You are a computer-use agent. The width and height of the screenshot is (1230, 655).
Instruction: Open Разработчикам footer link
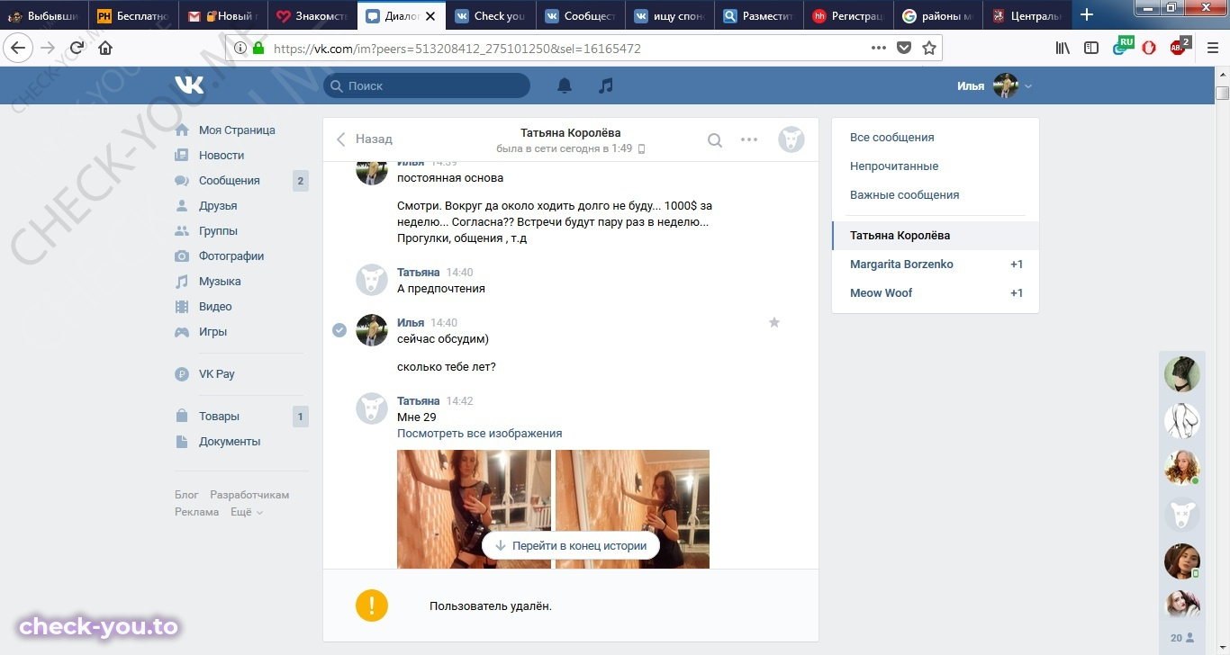coord(249,495)
